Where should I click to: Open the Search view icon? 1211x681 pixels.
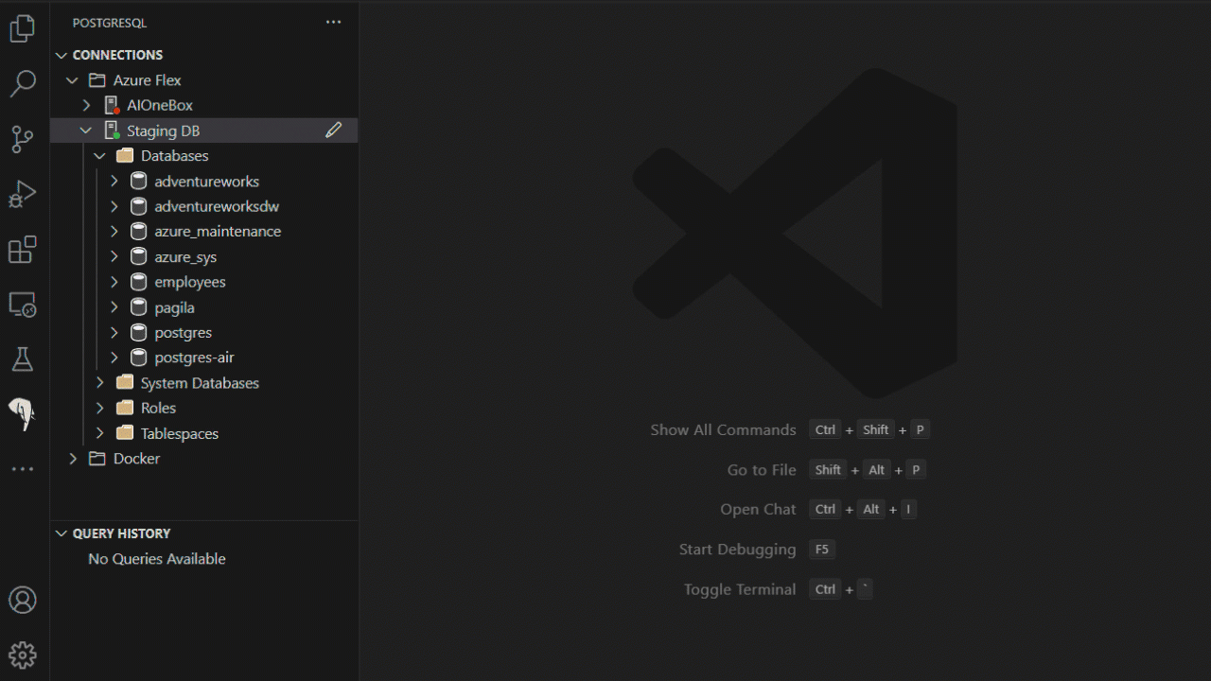23,84
